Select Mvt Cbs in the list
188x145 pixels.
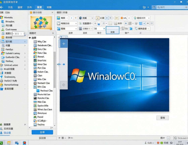[41, 68]
